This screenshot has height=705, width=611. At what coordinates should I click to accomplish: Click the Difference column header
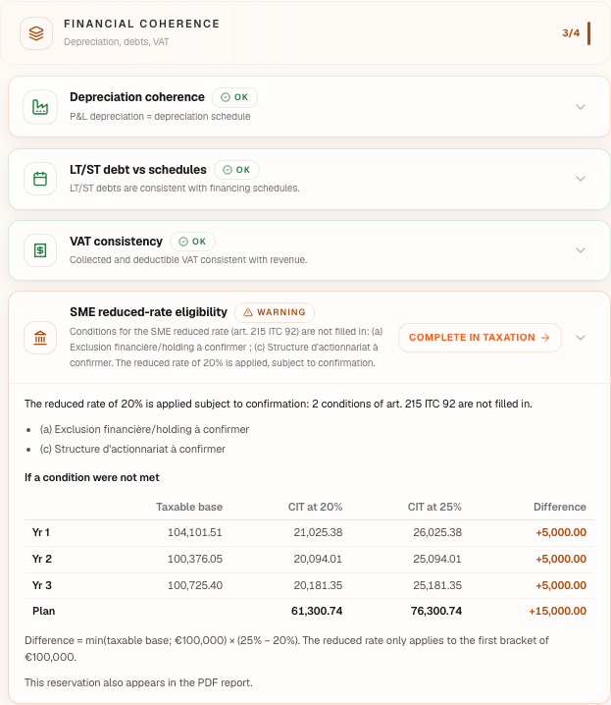pos(560,508)
